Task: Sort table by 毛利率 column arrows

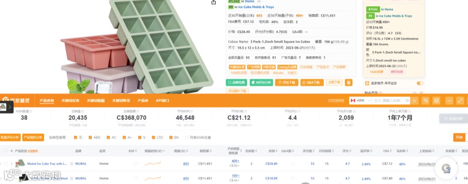Action: pyautogui.click(x=408, y=151)
